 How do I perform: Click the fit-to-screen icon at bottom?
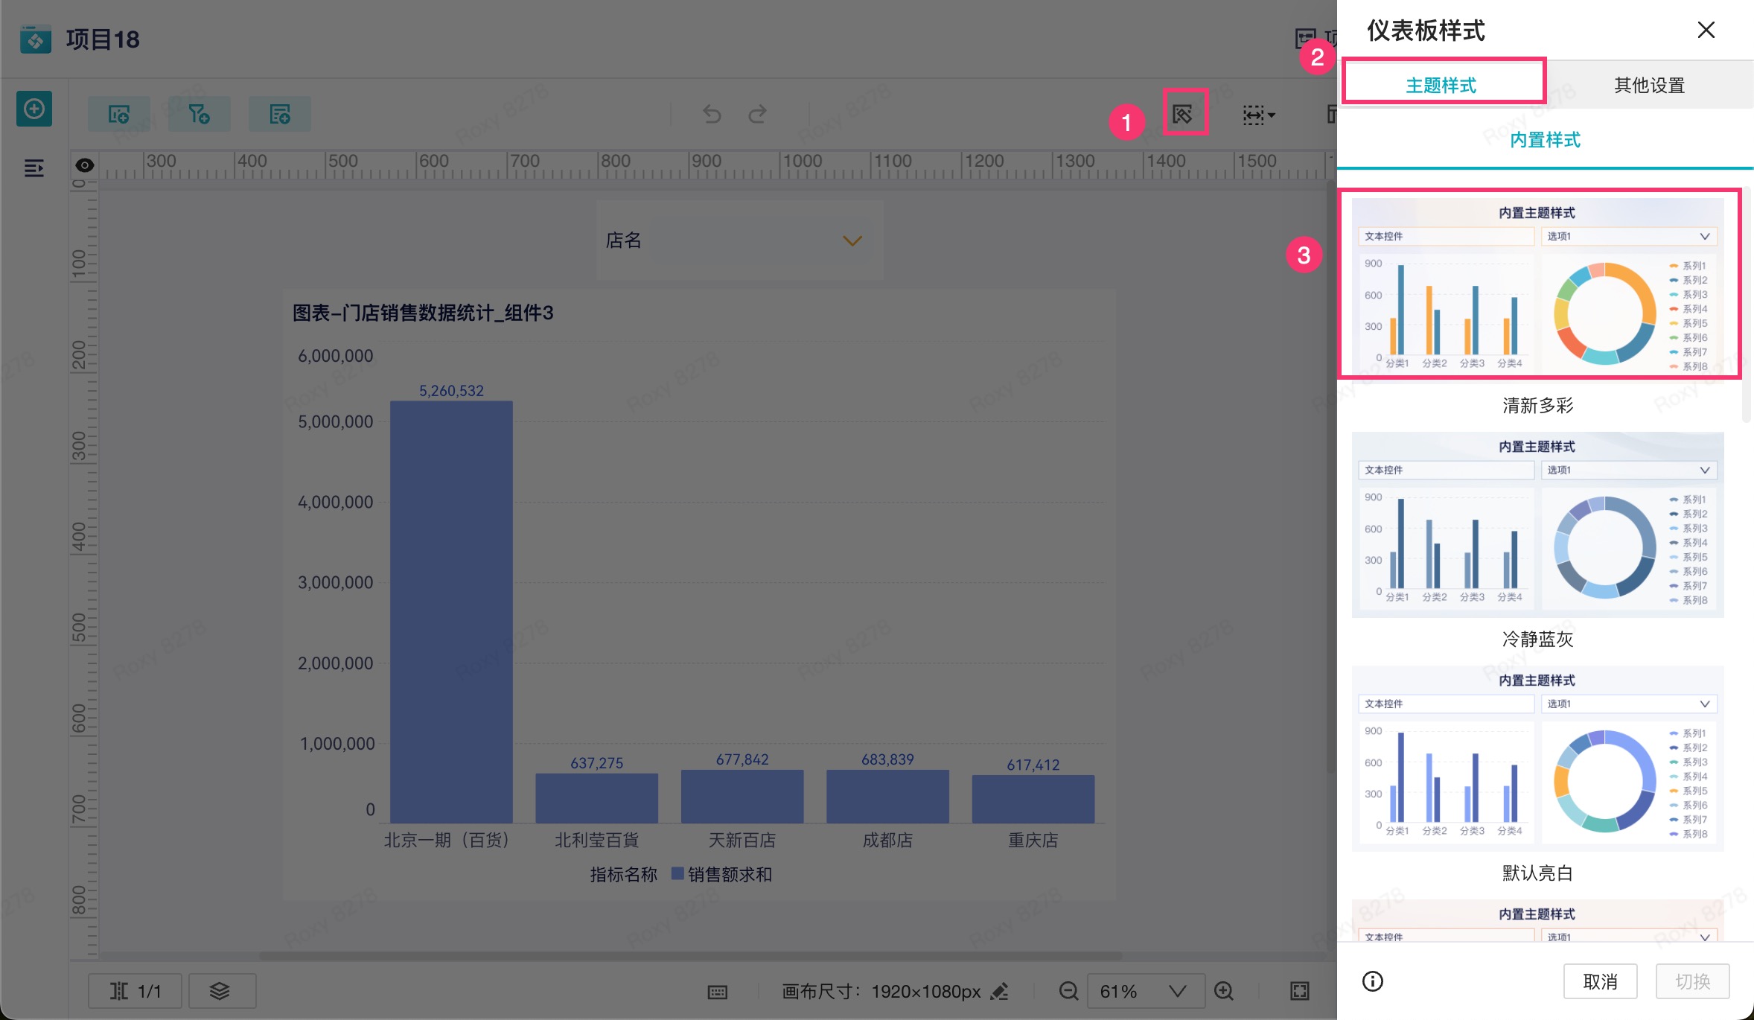pos(1299,991)
